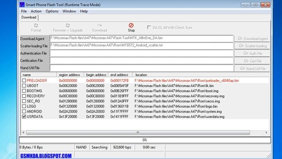Open the Window menu
Viewport: 282px width, 159px height.
tap(69, 11)
